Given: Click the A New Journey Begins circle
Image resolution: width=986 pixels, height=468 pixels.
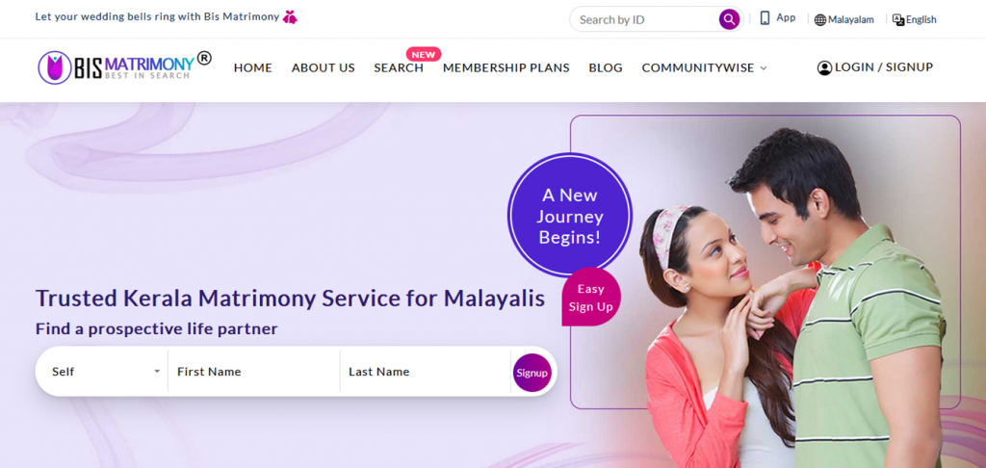Looking at the screenshot, I should 570,215.
